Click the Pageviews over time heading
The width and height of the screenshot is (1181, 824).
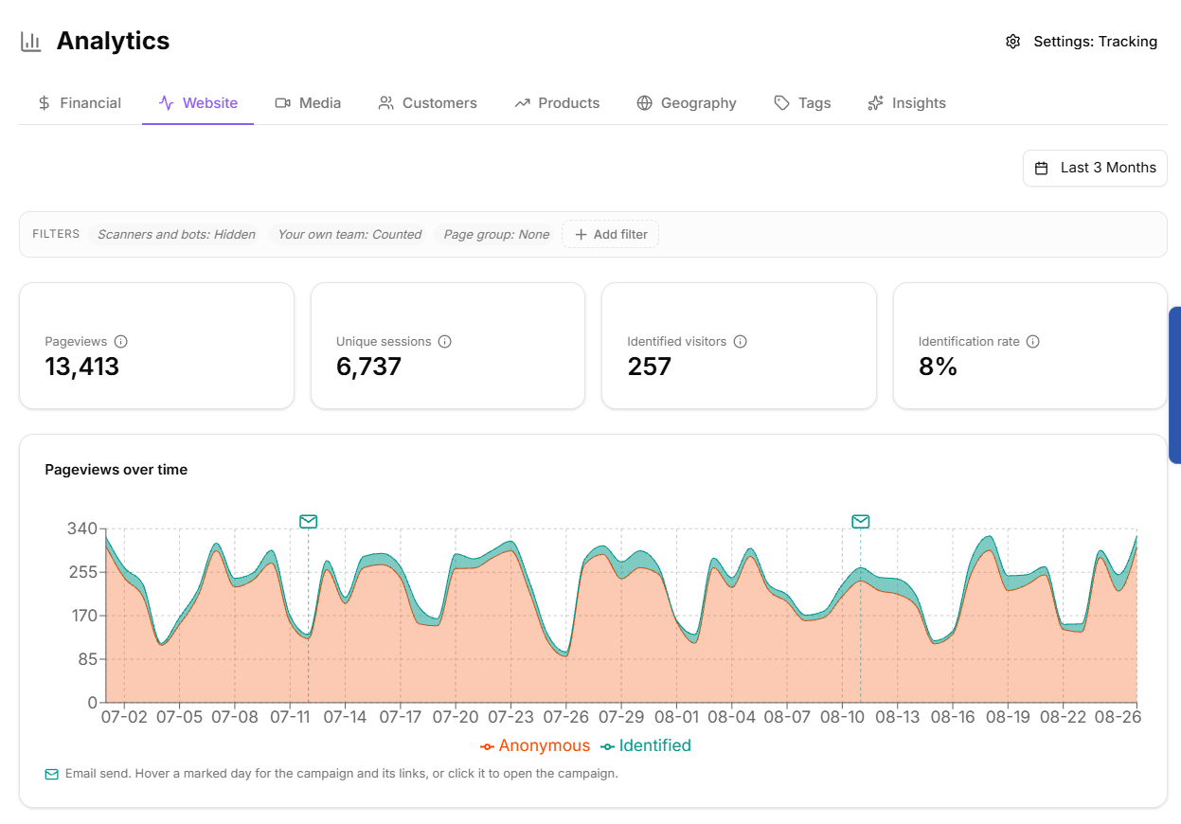[116, 470]
